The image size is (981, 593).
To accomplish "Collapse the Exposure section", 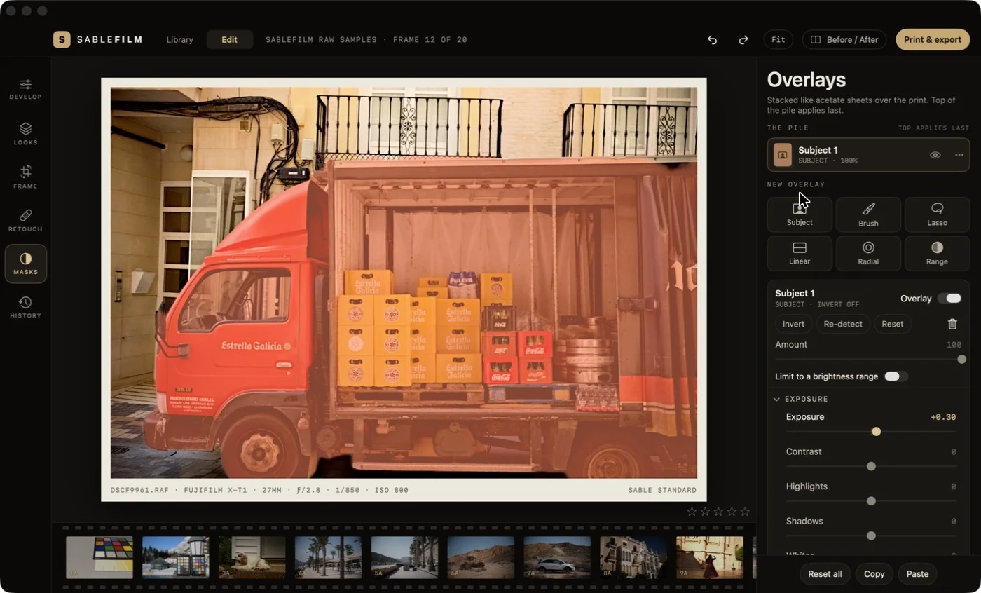I will coord(776,399).
